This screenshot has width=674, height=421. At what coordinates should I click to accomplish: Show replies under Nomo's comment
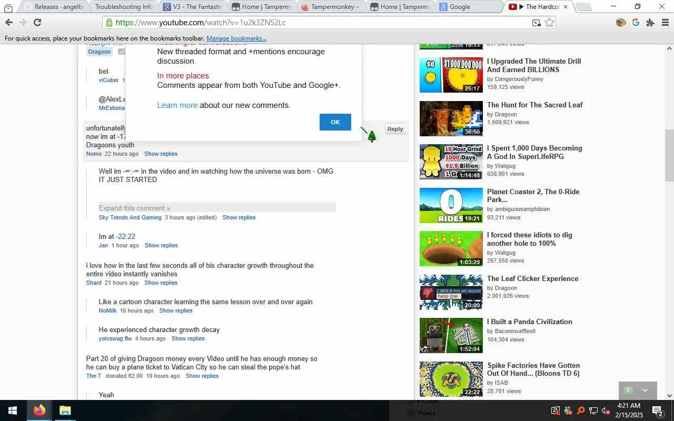pos(161,154)
